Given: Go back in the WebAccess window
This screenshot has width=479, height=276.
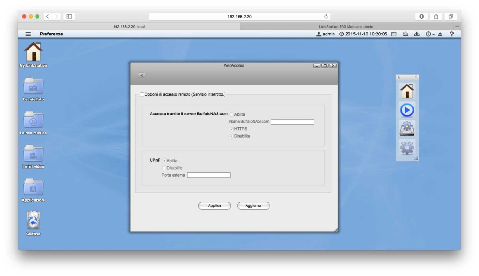Looking at the screenshot, I should click(141, 75).
